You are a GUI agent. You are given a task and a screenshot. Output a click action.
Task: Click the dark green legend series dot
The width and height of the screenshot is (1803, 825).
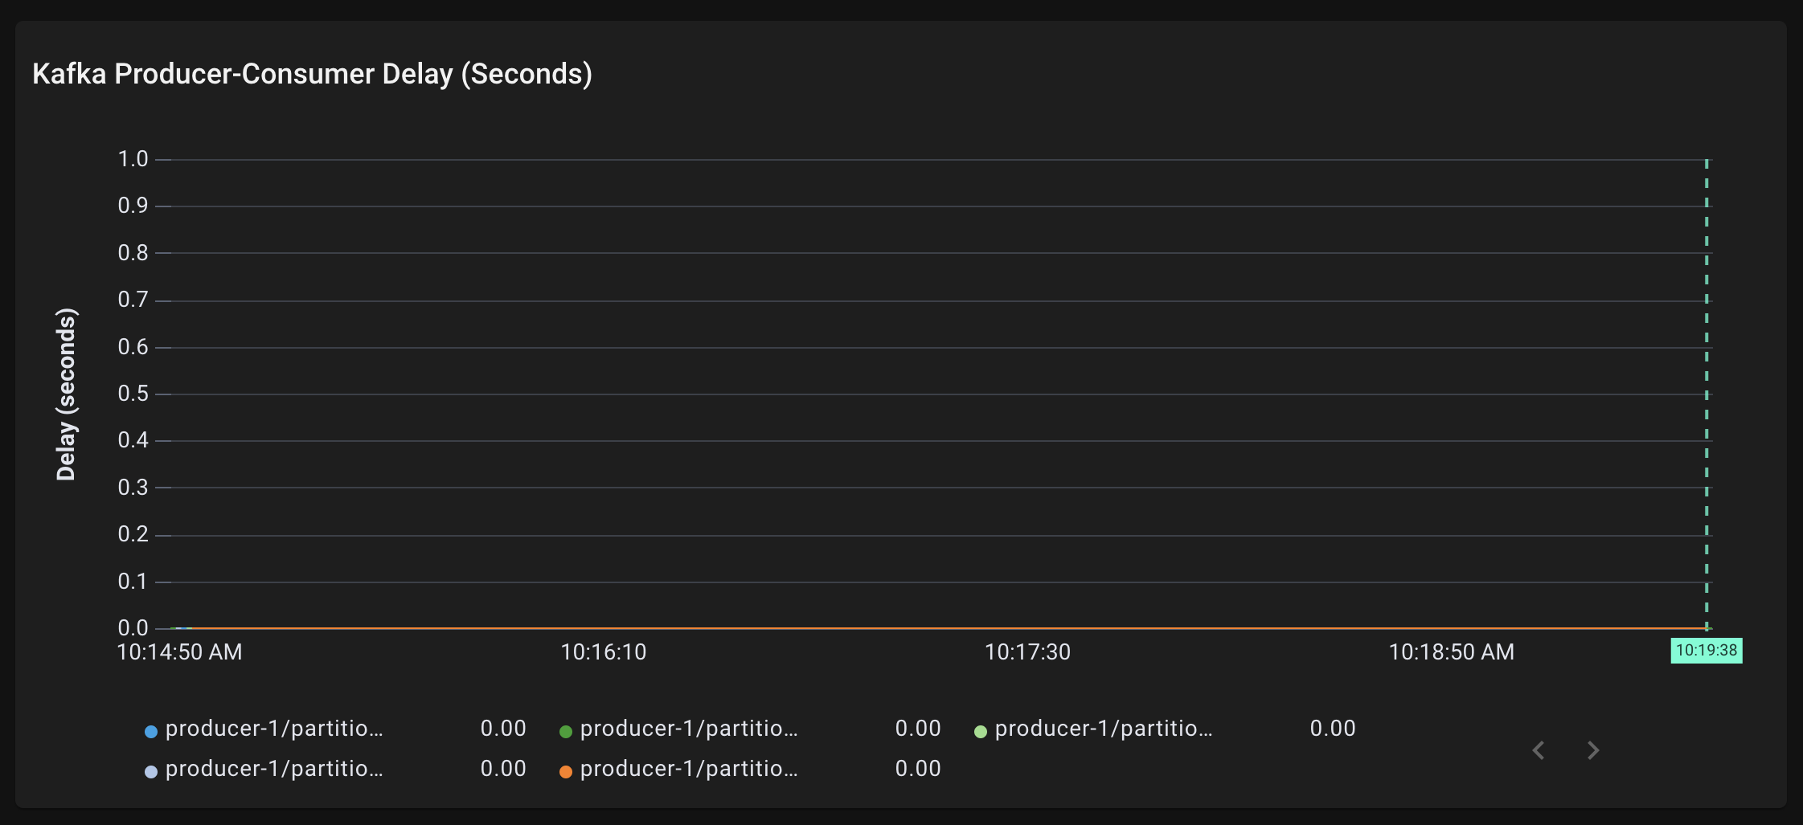(x=566, y=732)
